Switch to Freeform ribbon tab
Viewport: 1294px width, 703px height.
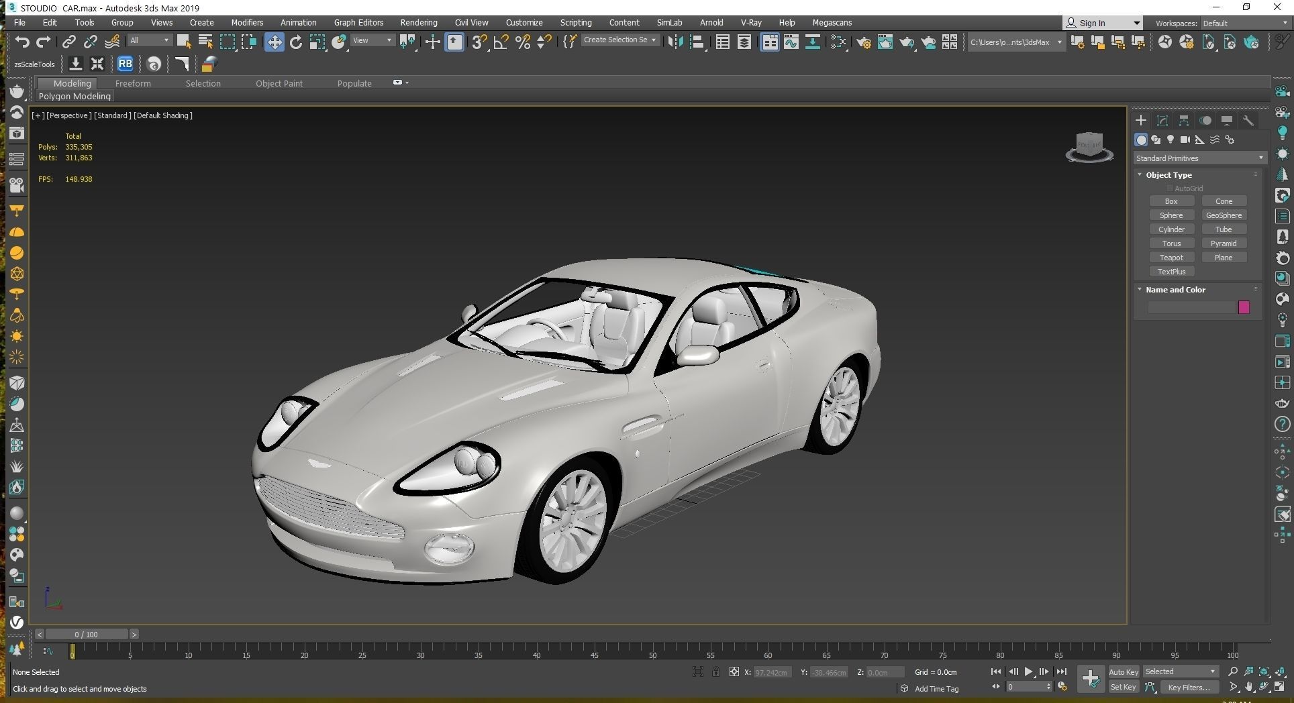(133, 84)
